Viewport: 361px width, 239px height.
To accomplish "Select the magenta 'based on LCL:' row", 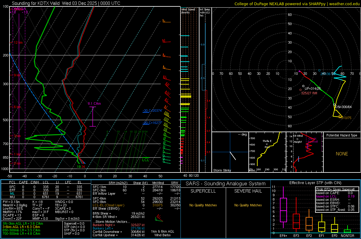I will click(335, 196).
